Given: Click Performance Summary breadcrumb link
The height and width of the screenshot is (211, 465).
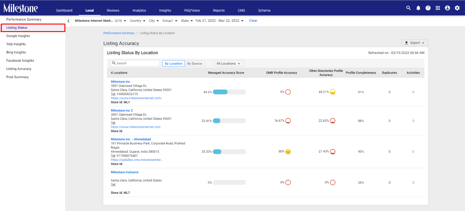Looking at the screenshot, I should (119, 33).
